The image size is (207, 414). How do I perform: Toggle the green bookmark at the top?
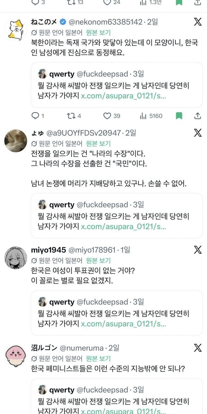179,2
